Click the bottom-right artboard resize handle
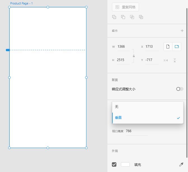This screenshot has width=188, height=172. [86, 148]
